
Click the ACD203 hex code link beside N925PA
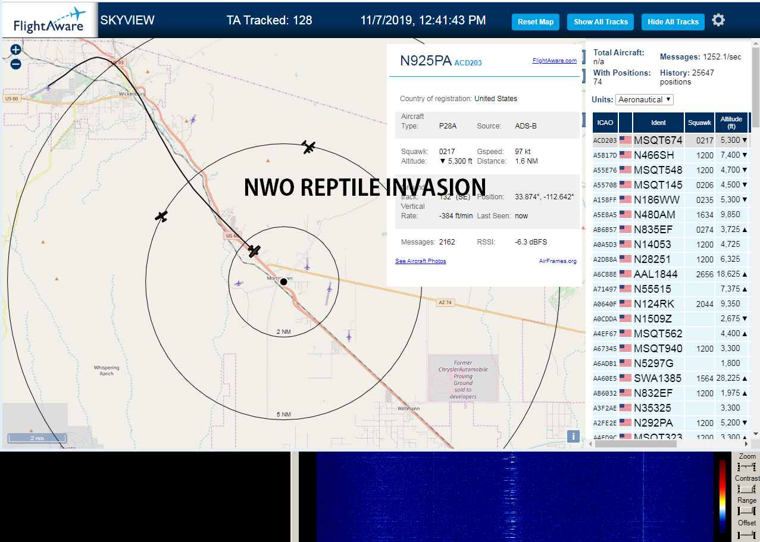pos(468,62)
